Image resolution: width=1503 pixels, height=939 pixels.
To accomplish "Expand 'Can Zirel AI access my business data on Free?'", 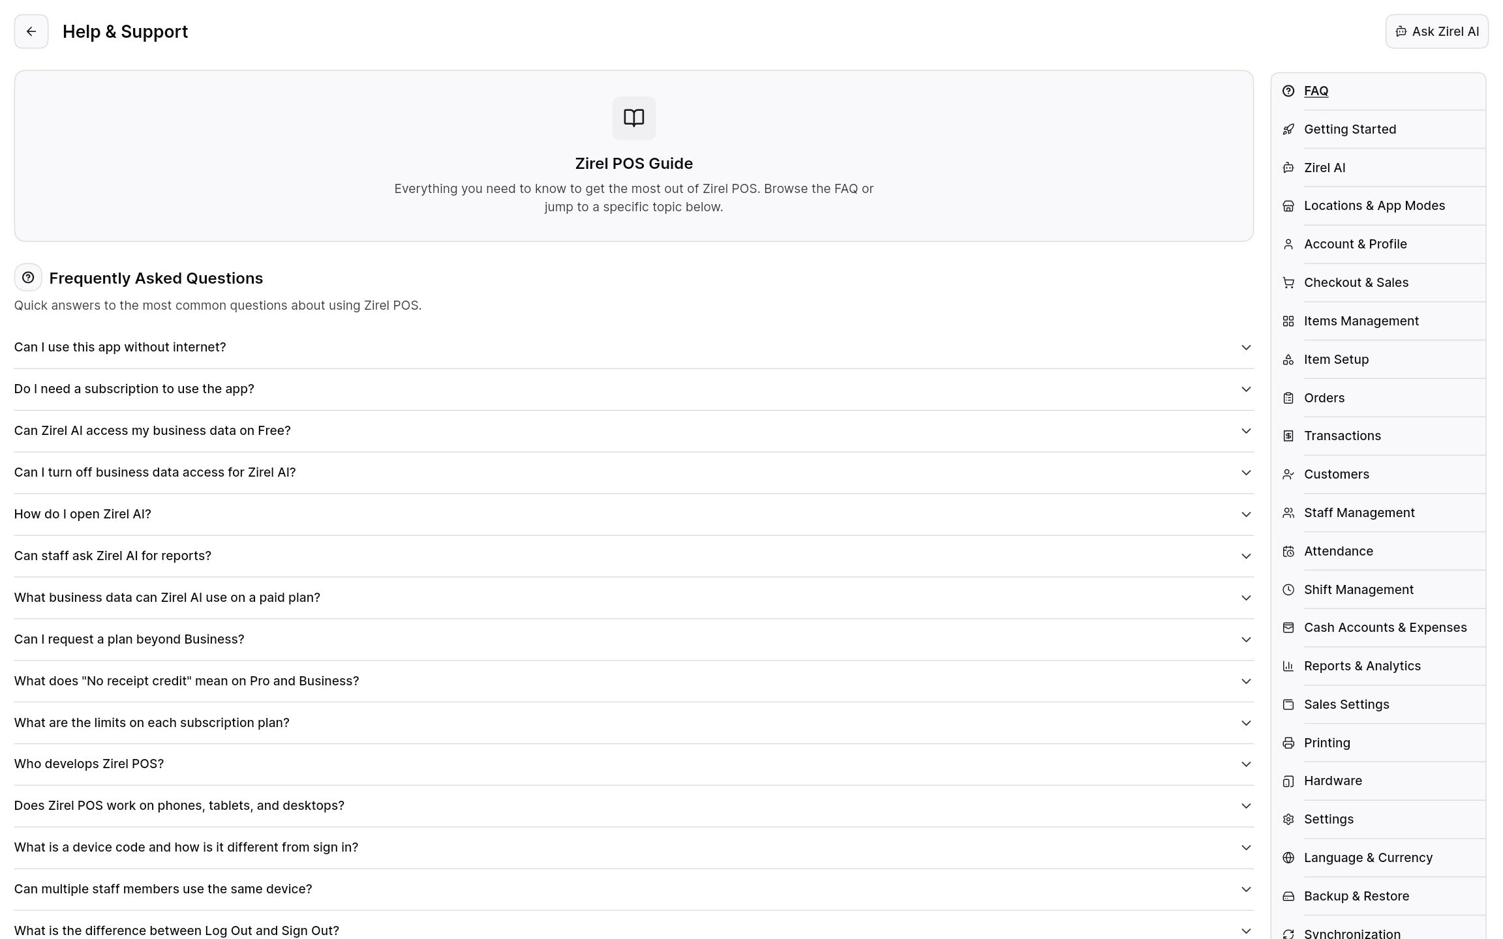I will (633, 431).
